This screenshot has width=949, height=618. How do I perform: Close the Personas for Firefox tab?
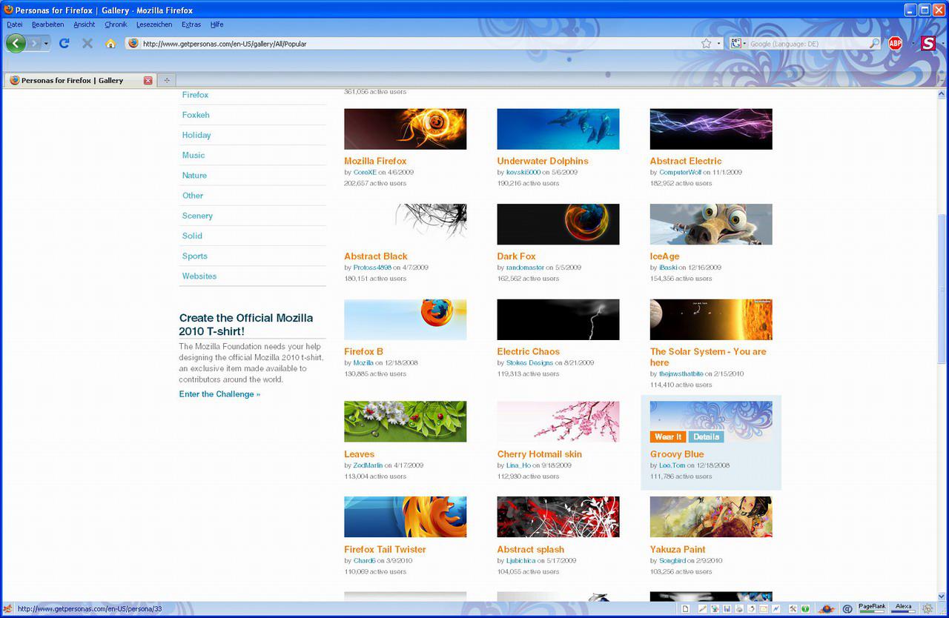[148, 80]
